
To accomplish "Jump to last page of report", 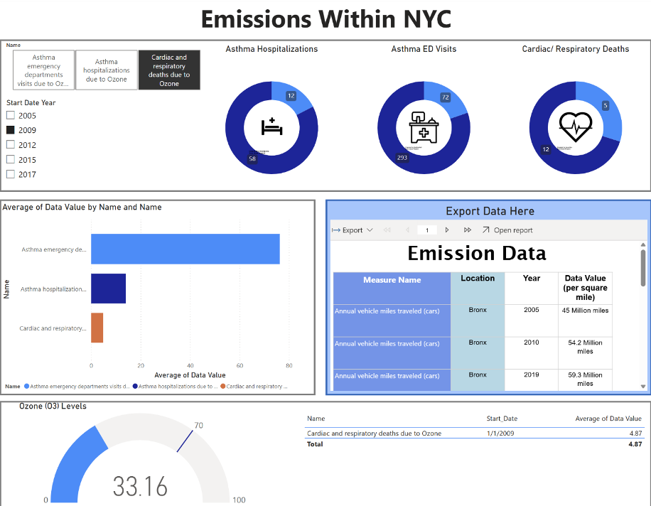I will pyautogui.click(x=468, y=230).
